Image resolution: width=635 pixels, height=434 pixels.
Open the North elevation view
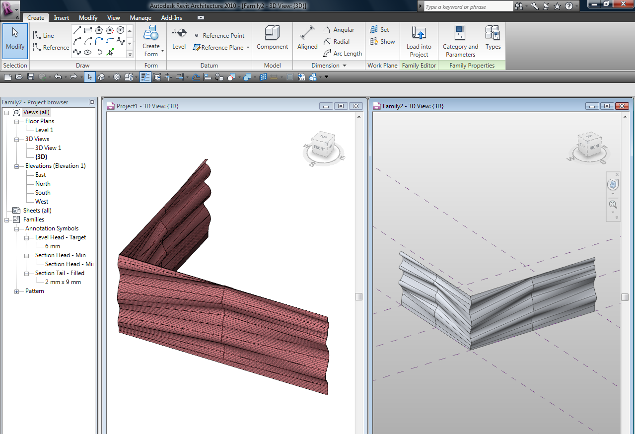pos(43,184)
